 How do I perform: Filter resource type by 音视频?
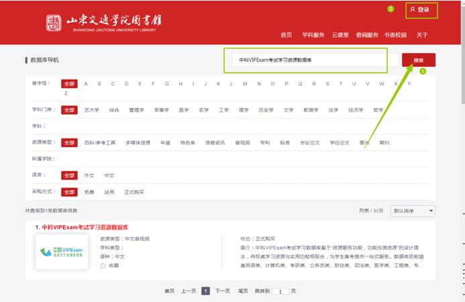pyautogui.click(x=243, y=143)
